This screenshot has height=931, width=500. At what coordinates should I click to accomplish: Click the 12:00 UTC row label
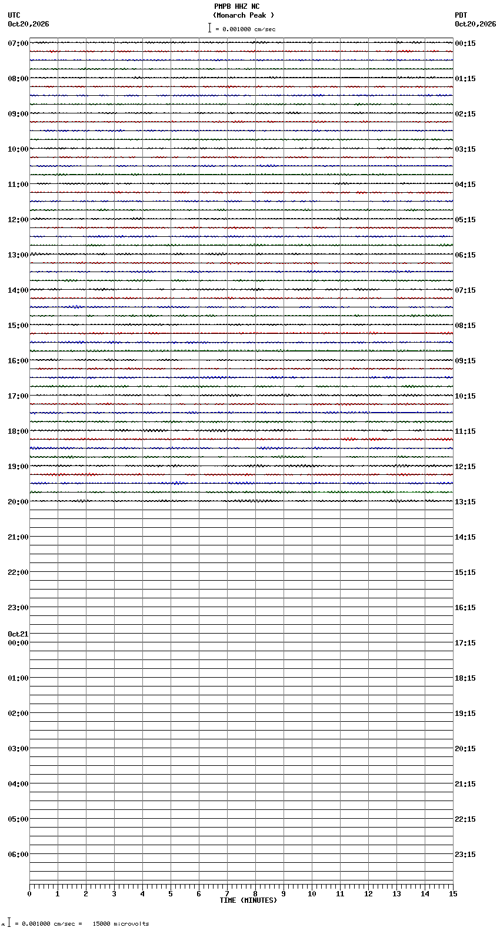pos(18,220)
